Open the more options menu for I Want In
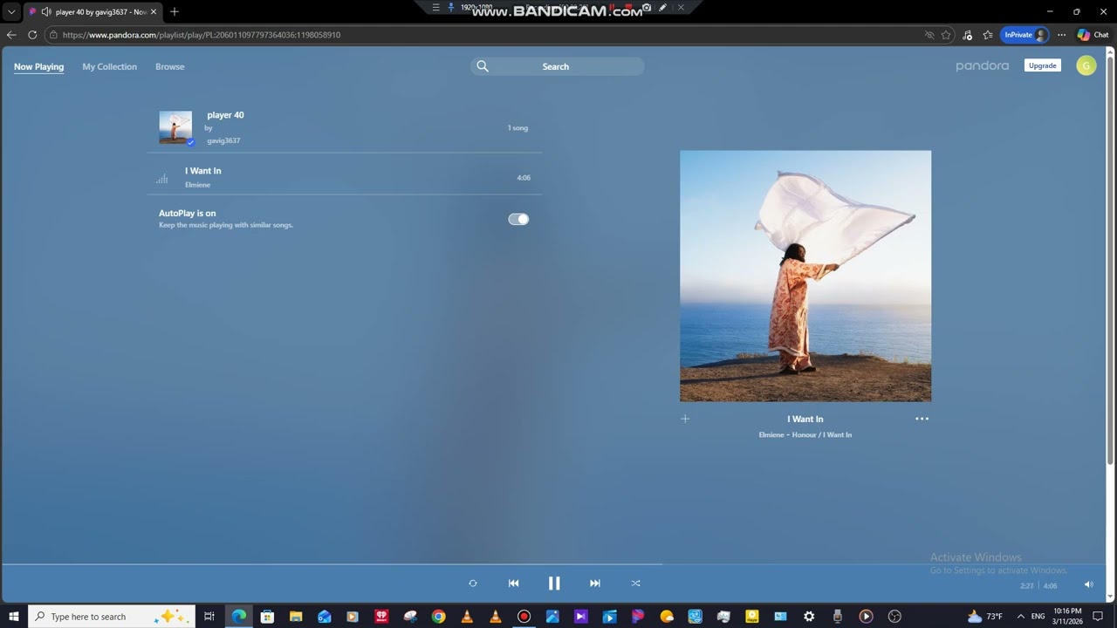This screenshot has height=628, width=1117. [x=922, y=419]
